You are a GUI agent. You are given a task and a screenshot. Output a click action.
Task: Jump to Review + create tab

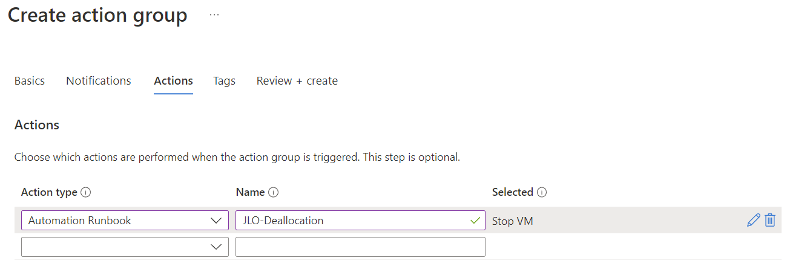297,80
